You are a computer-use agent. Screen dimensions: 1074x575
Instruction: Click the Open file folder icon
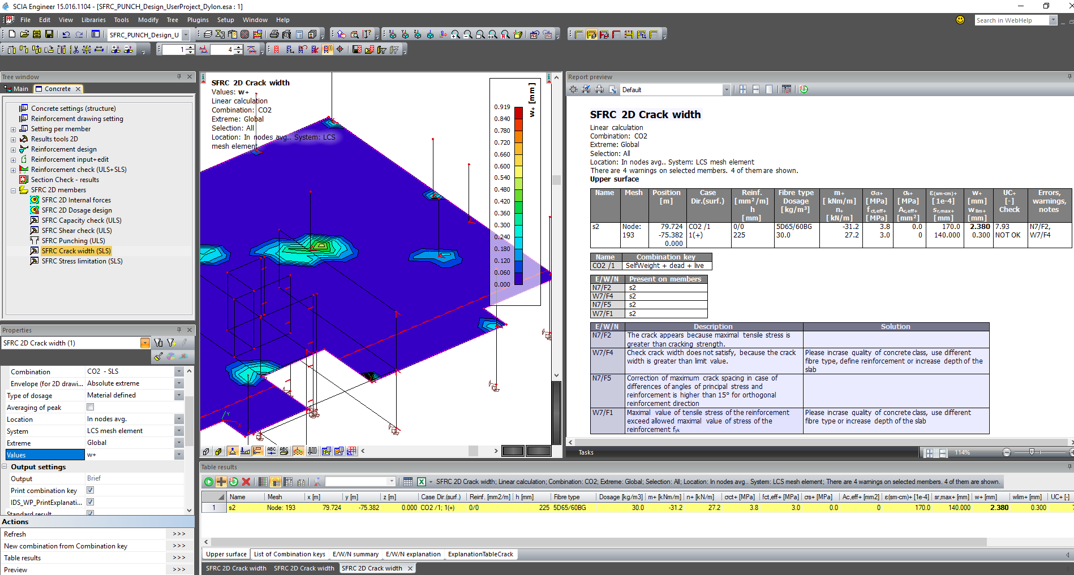coord(24,34)
